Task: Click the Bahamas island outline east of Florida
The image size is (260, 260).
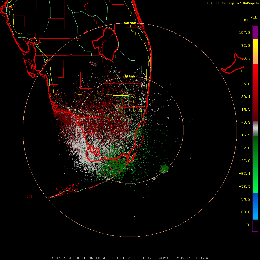Action: 233,63
